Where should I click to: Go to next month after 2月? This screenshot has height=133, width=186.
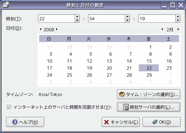coord(178,29)
